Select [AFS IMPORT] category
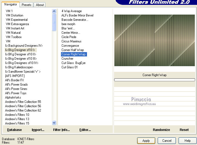The image size is (197, 145). [15, 76]
